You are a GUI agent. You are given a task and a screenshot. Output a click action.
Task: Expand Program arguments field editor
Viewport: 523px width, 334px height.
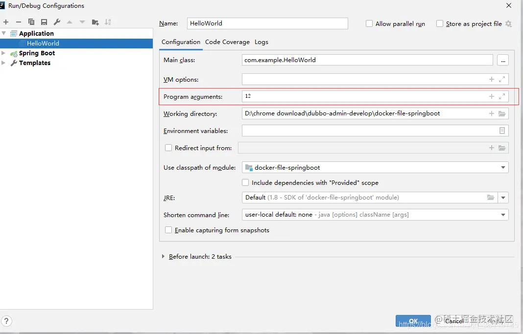501,96
